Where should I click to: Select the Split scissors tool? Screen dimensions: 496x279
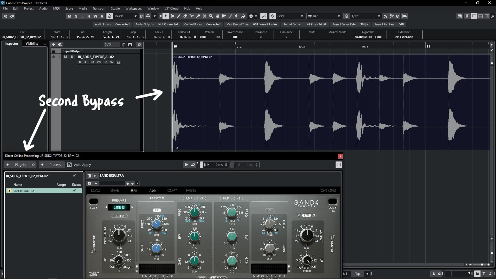point(191,16)
